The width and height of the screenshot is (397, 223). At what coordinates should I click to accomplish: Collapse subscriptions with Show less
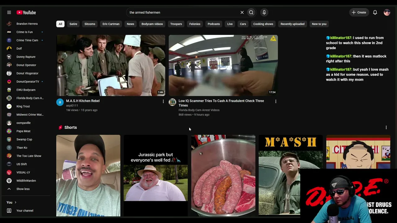pos(26,189)
